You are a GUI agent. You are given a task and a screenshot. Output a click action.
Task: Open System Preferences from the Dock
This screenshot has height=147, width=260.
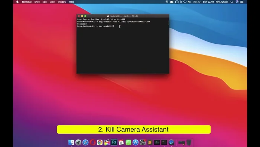(143, 142)
